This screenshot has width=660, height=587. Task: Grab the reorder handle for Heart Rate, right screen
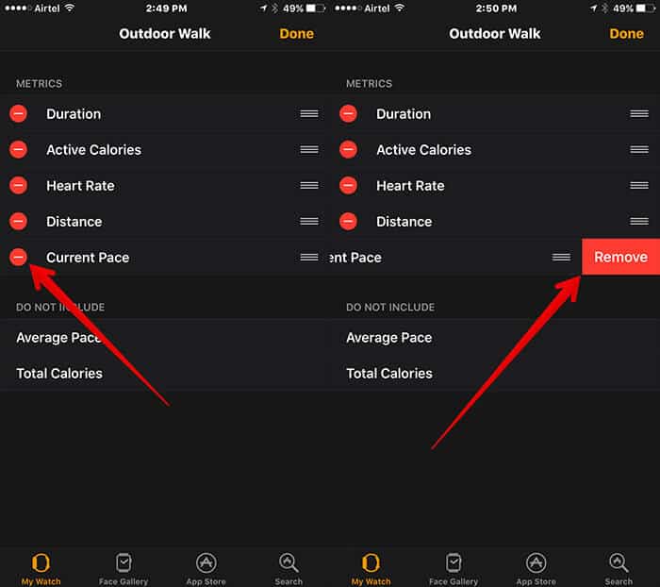pos(639,185)
